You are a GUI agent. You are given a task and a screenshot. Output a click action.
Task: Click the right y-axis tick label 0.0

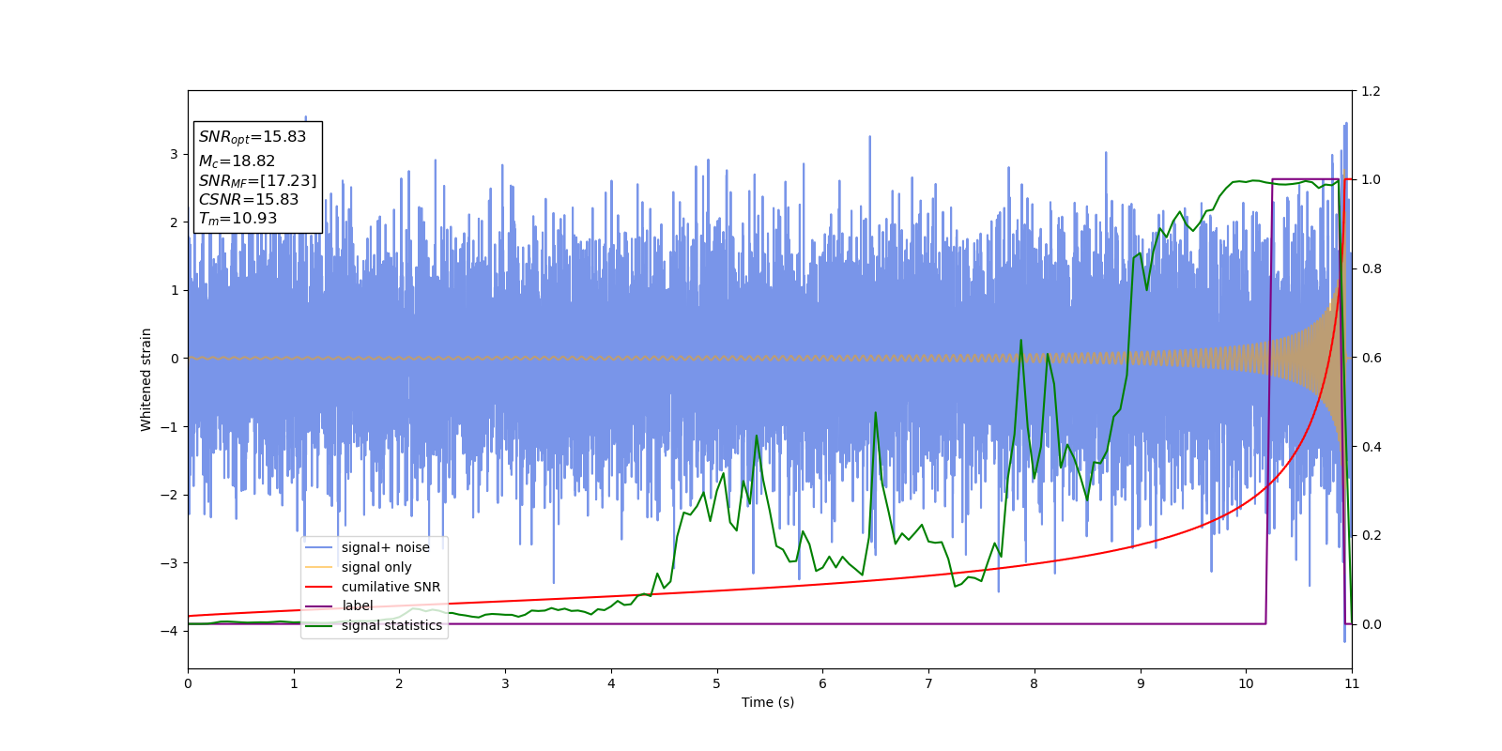click(1371, 624)
